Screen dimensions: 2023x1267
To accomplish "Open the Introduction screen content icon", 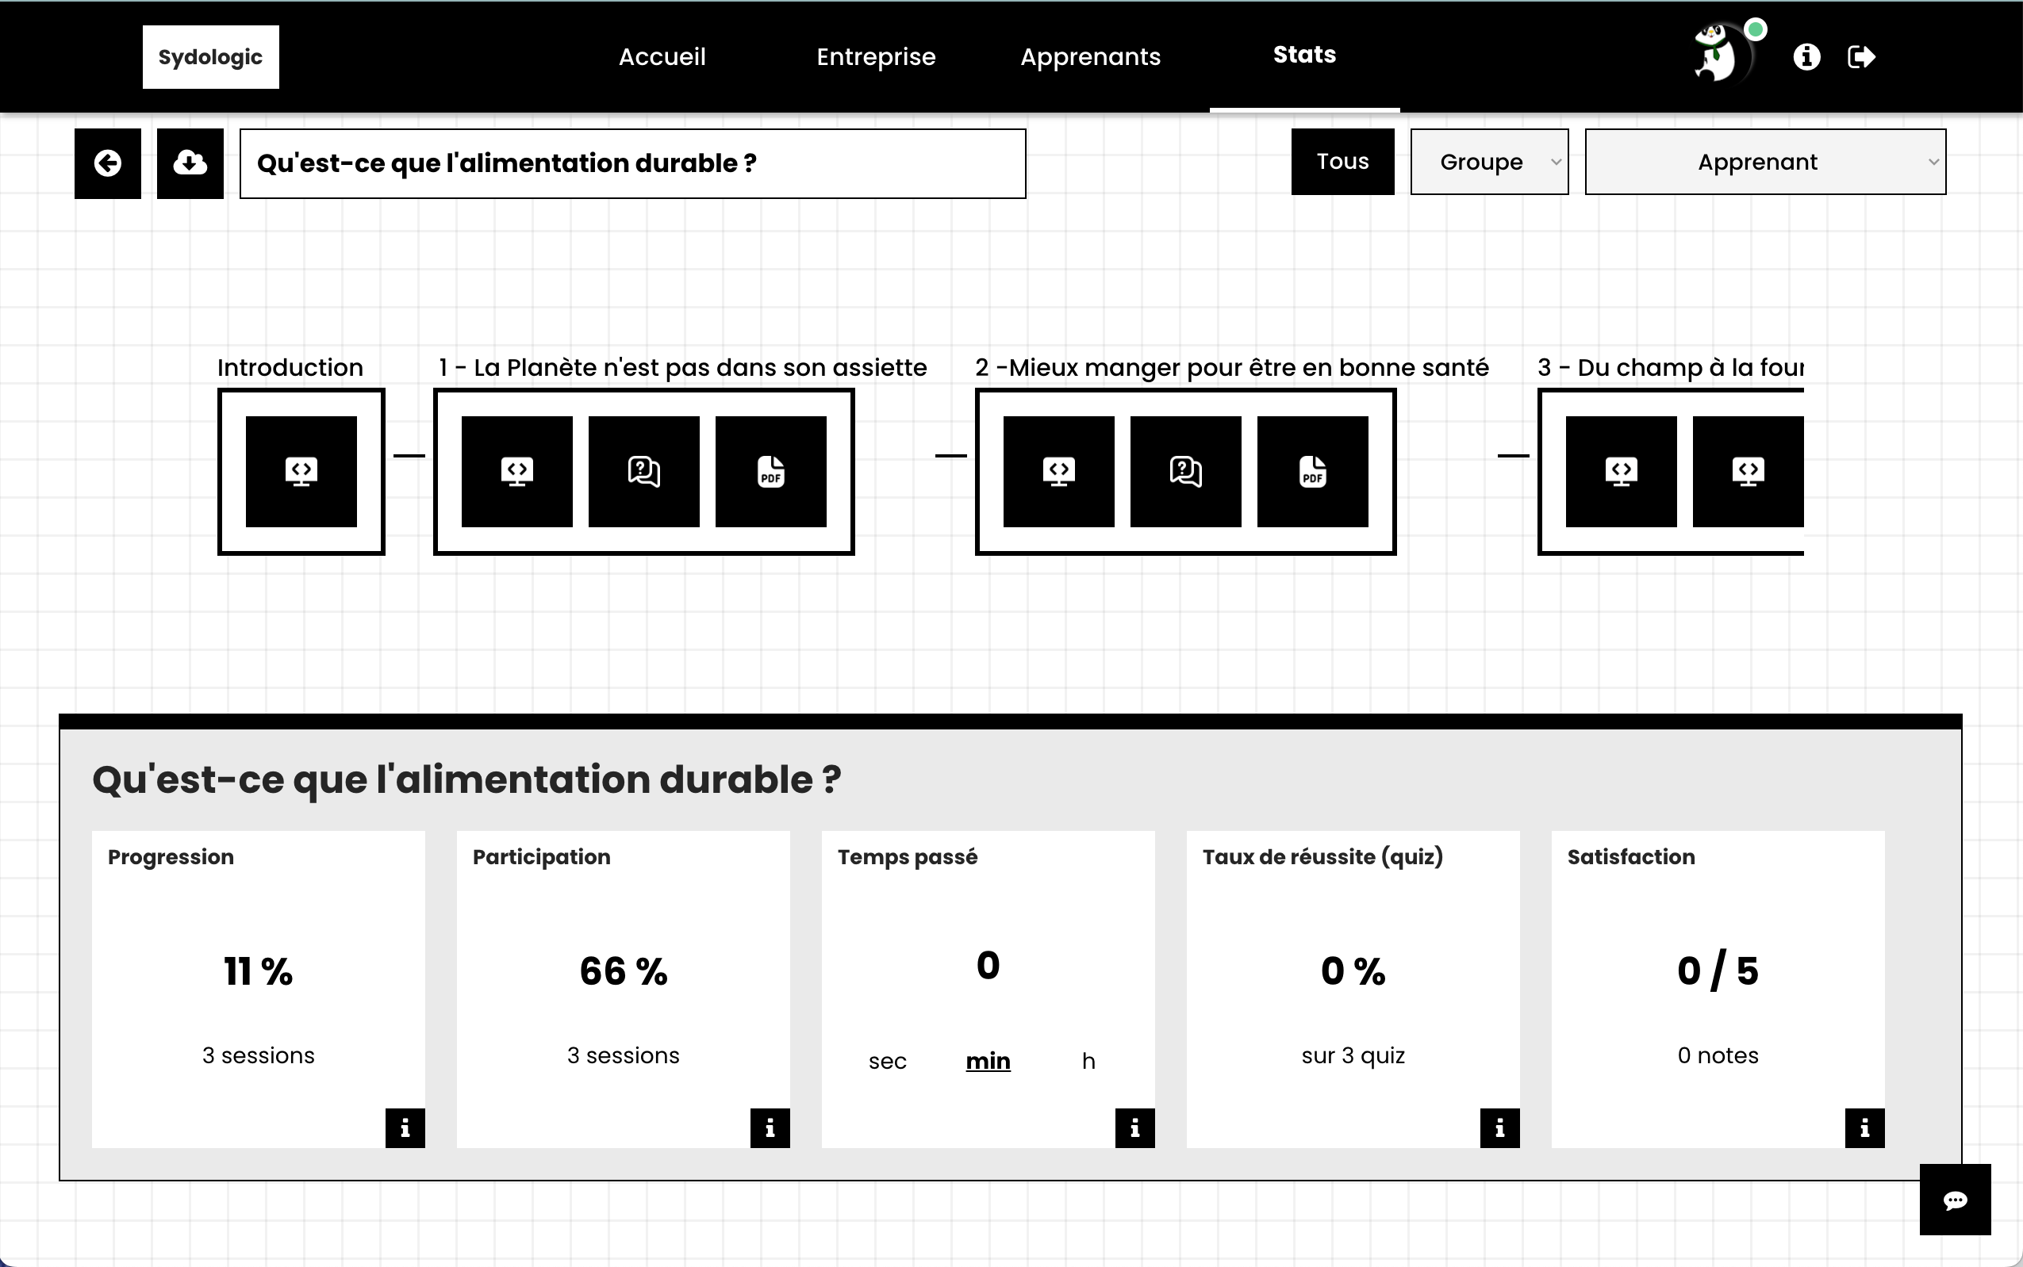I will 301,471.
